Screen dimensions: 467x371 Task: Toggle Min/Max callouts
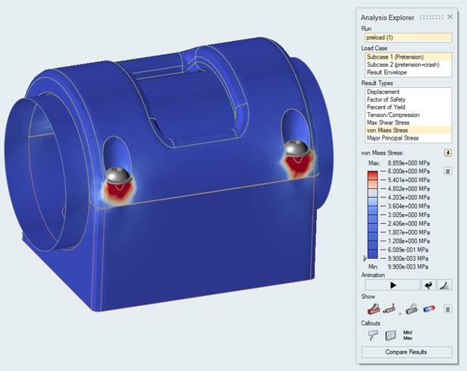point(408,334)
